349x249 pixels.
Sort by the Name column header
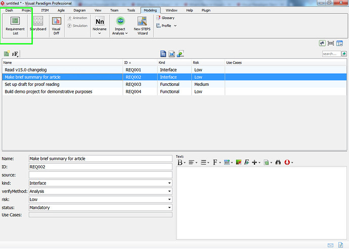[62, 63]
